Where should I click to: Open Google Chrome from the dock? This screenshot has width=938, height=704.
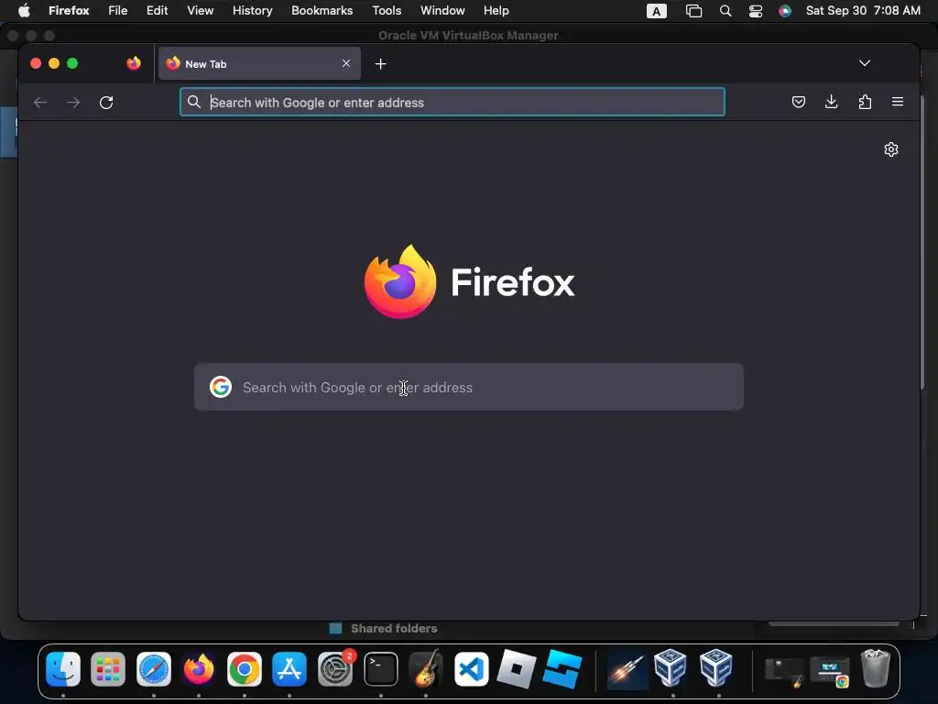244,668
